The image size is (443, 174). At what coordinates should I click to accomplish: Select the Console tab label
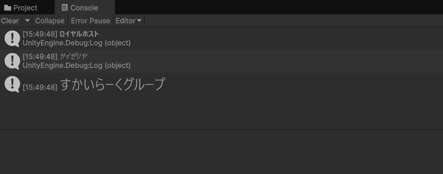[84, 8]
